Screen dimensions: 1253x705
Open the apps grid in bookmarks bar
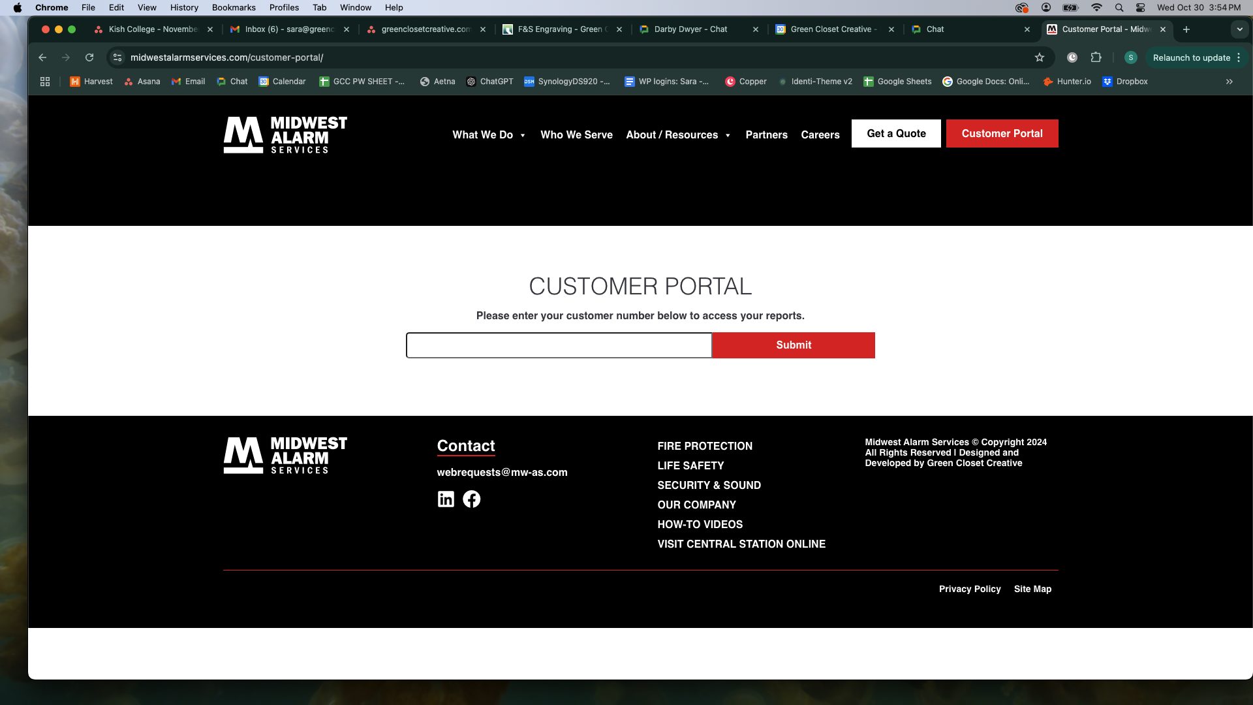pyautogui.click(x=45, y=82)
